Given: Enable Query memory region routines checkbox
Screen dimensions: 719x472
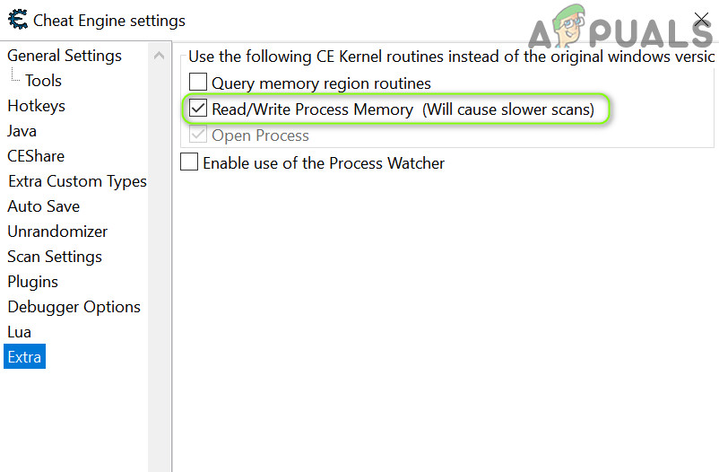Looking at the screenshot, I should tap(198, 83).
